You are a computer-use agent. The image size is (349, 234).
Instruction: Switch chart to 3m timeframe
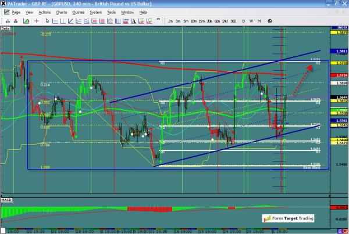click(178, 21)
